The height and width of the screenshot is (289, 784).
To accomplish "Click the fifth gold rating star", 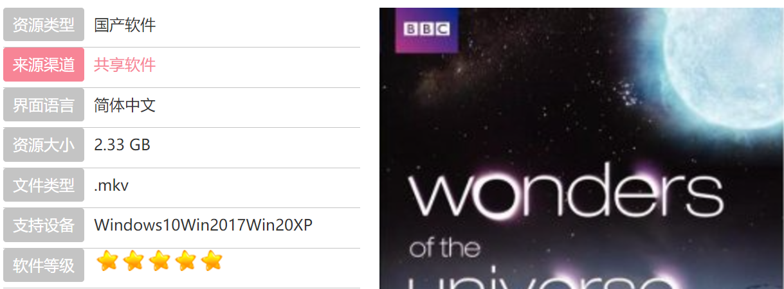I will [x=211, y=261].
